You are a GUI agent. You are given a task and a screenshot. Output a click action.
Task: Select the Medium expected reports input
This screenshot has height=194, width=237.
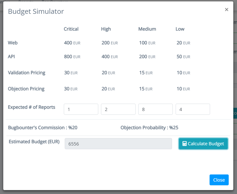[155, 109]
